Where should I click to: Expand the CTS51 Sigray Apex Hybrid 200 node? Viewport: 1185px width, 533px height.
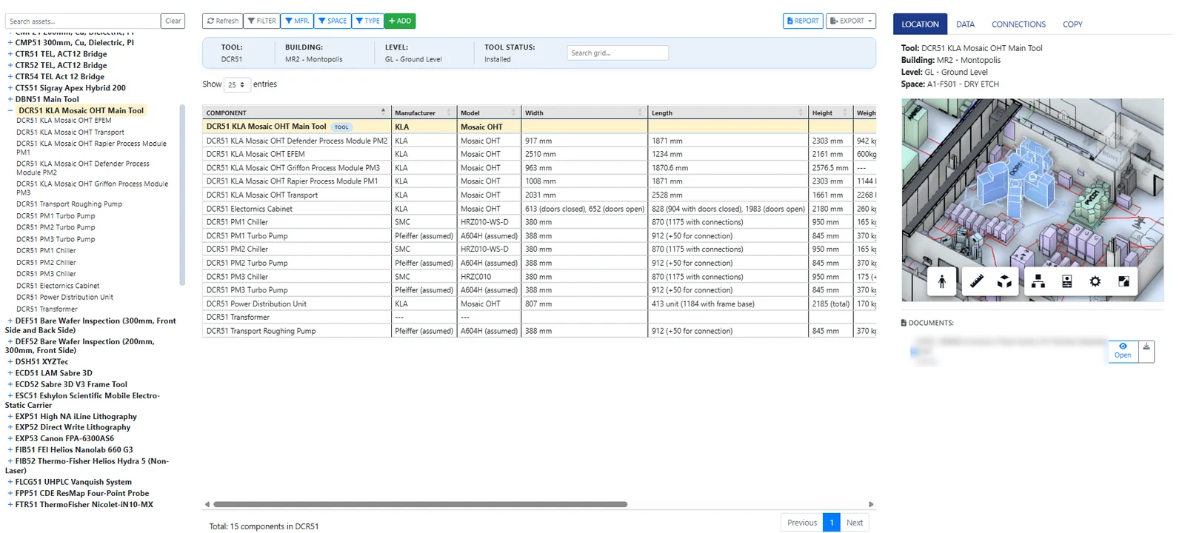click(x=10, y=88)
